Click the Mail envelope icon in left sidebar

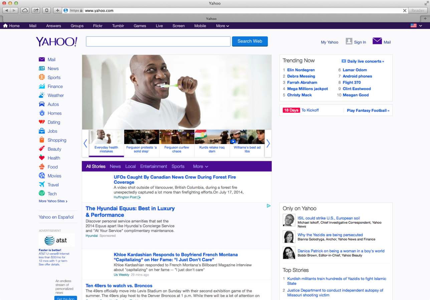point(42,59)
